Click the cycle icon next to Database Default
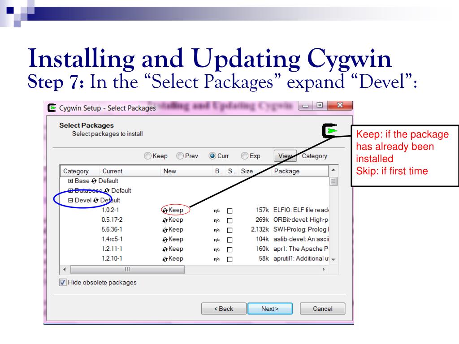 coord(107,191)
